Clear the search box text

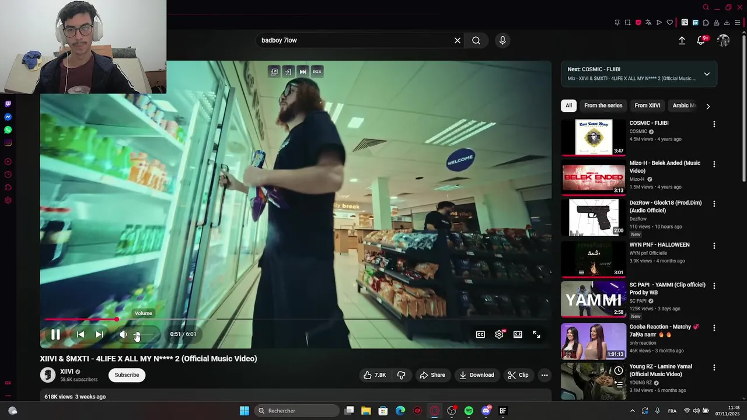[x=458, y=40]
